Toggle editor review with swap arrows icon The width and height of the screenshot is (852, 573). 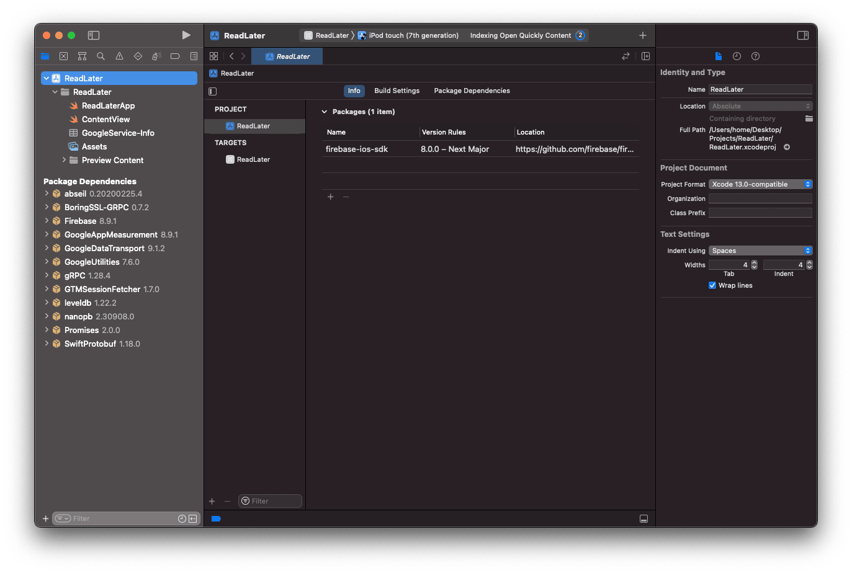pos(626,56)
